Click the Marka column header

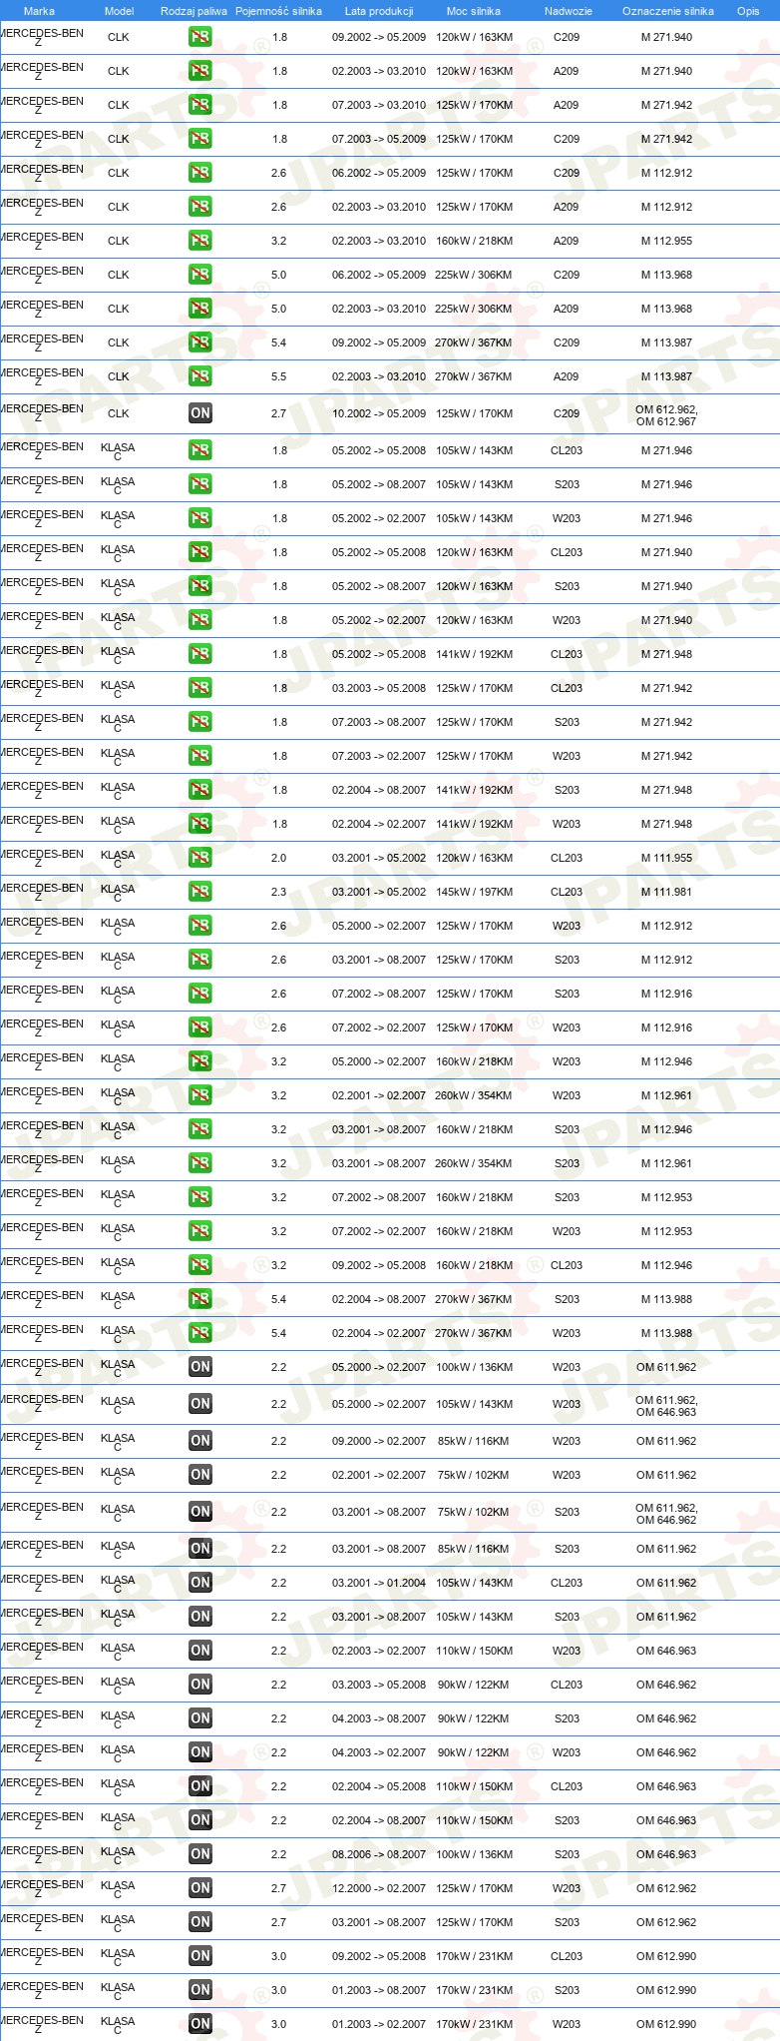pyautogui.click(x=39, y=11)
